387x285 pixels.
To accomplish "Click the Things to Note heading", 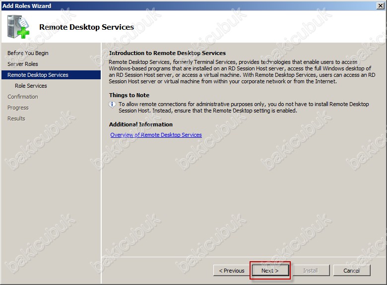I will 129,95.
